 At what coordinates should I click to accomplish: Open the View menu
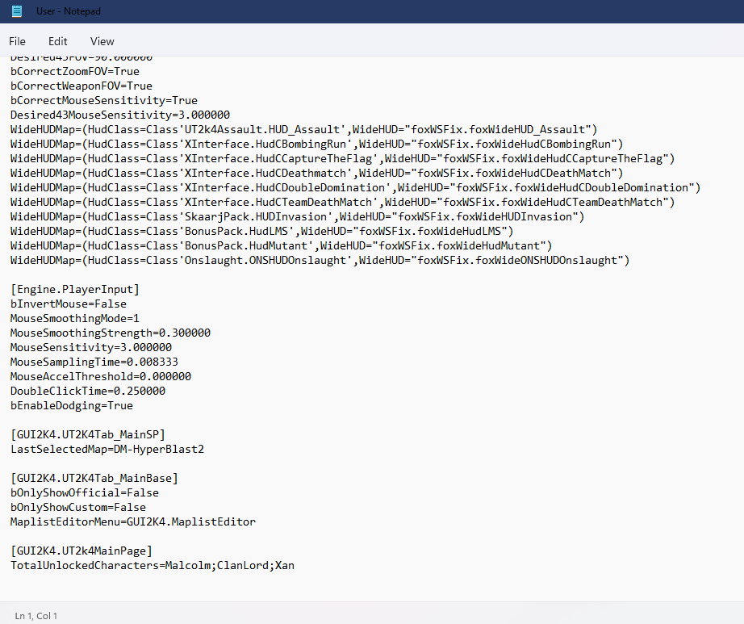[102, 41]
